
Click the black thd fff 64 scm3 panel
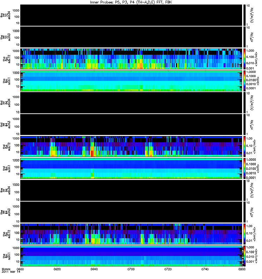(x=131, y=125)
